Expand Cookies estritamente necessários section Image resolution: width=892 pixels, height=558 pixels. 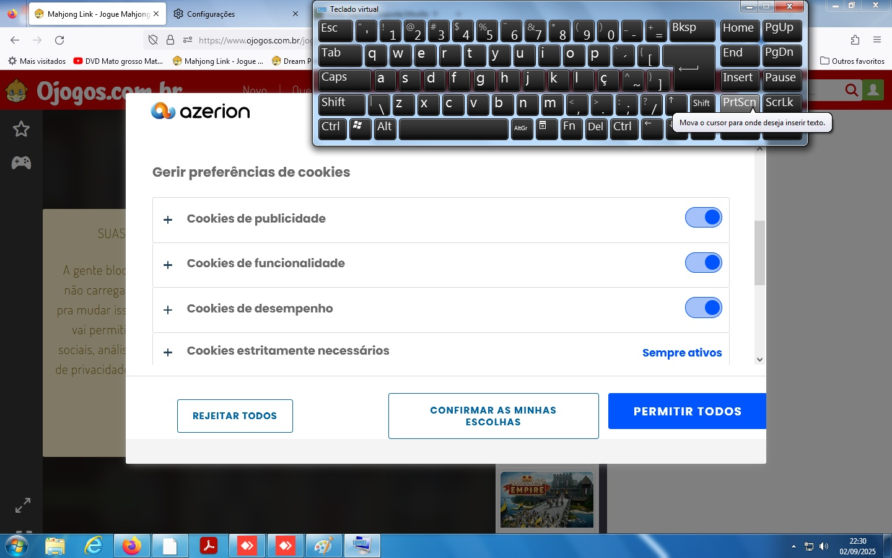[168, 352]
